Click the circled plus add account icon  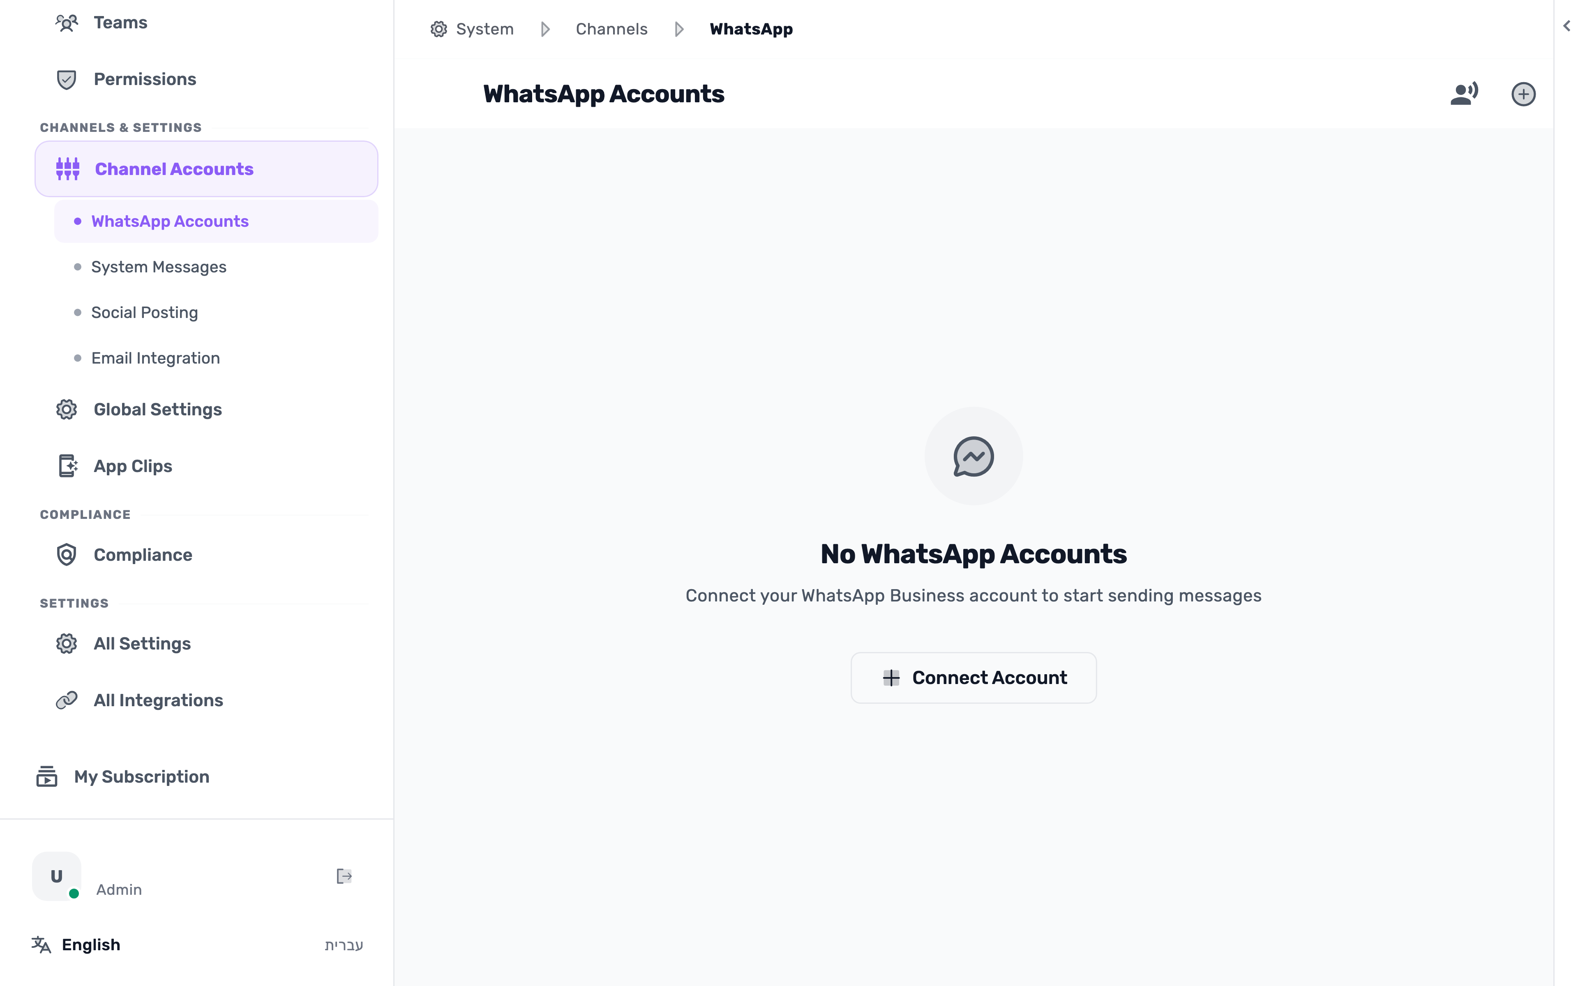pos(1523,94)
